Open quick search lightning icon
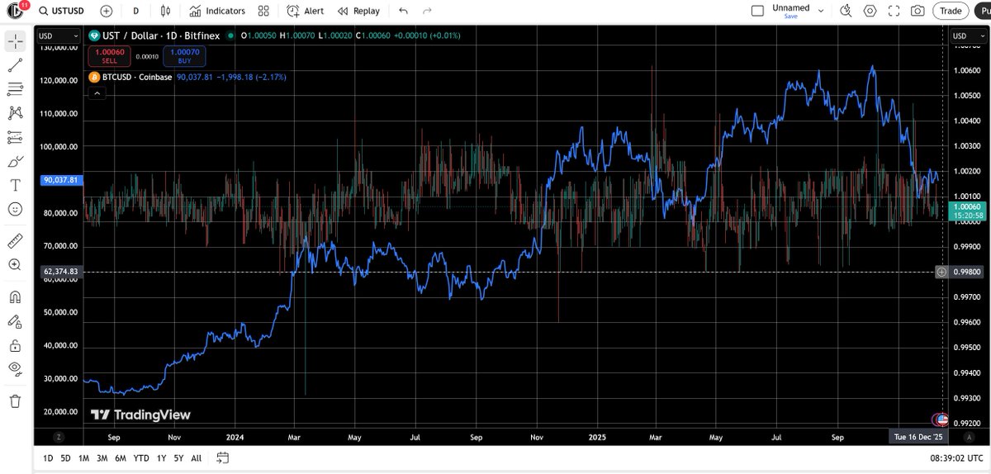This screenshot has width=991, height=474. click(846, 11)
